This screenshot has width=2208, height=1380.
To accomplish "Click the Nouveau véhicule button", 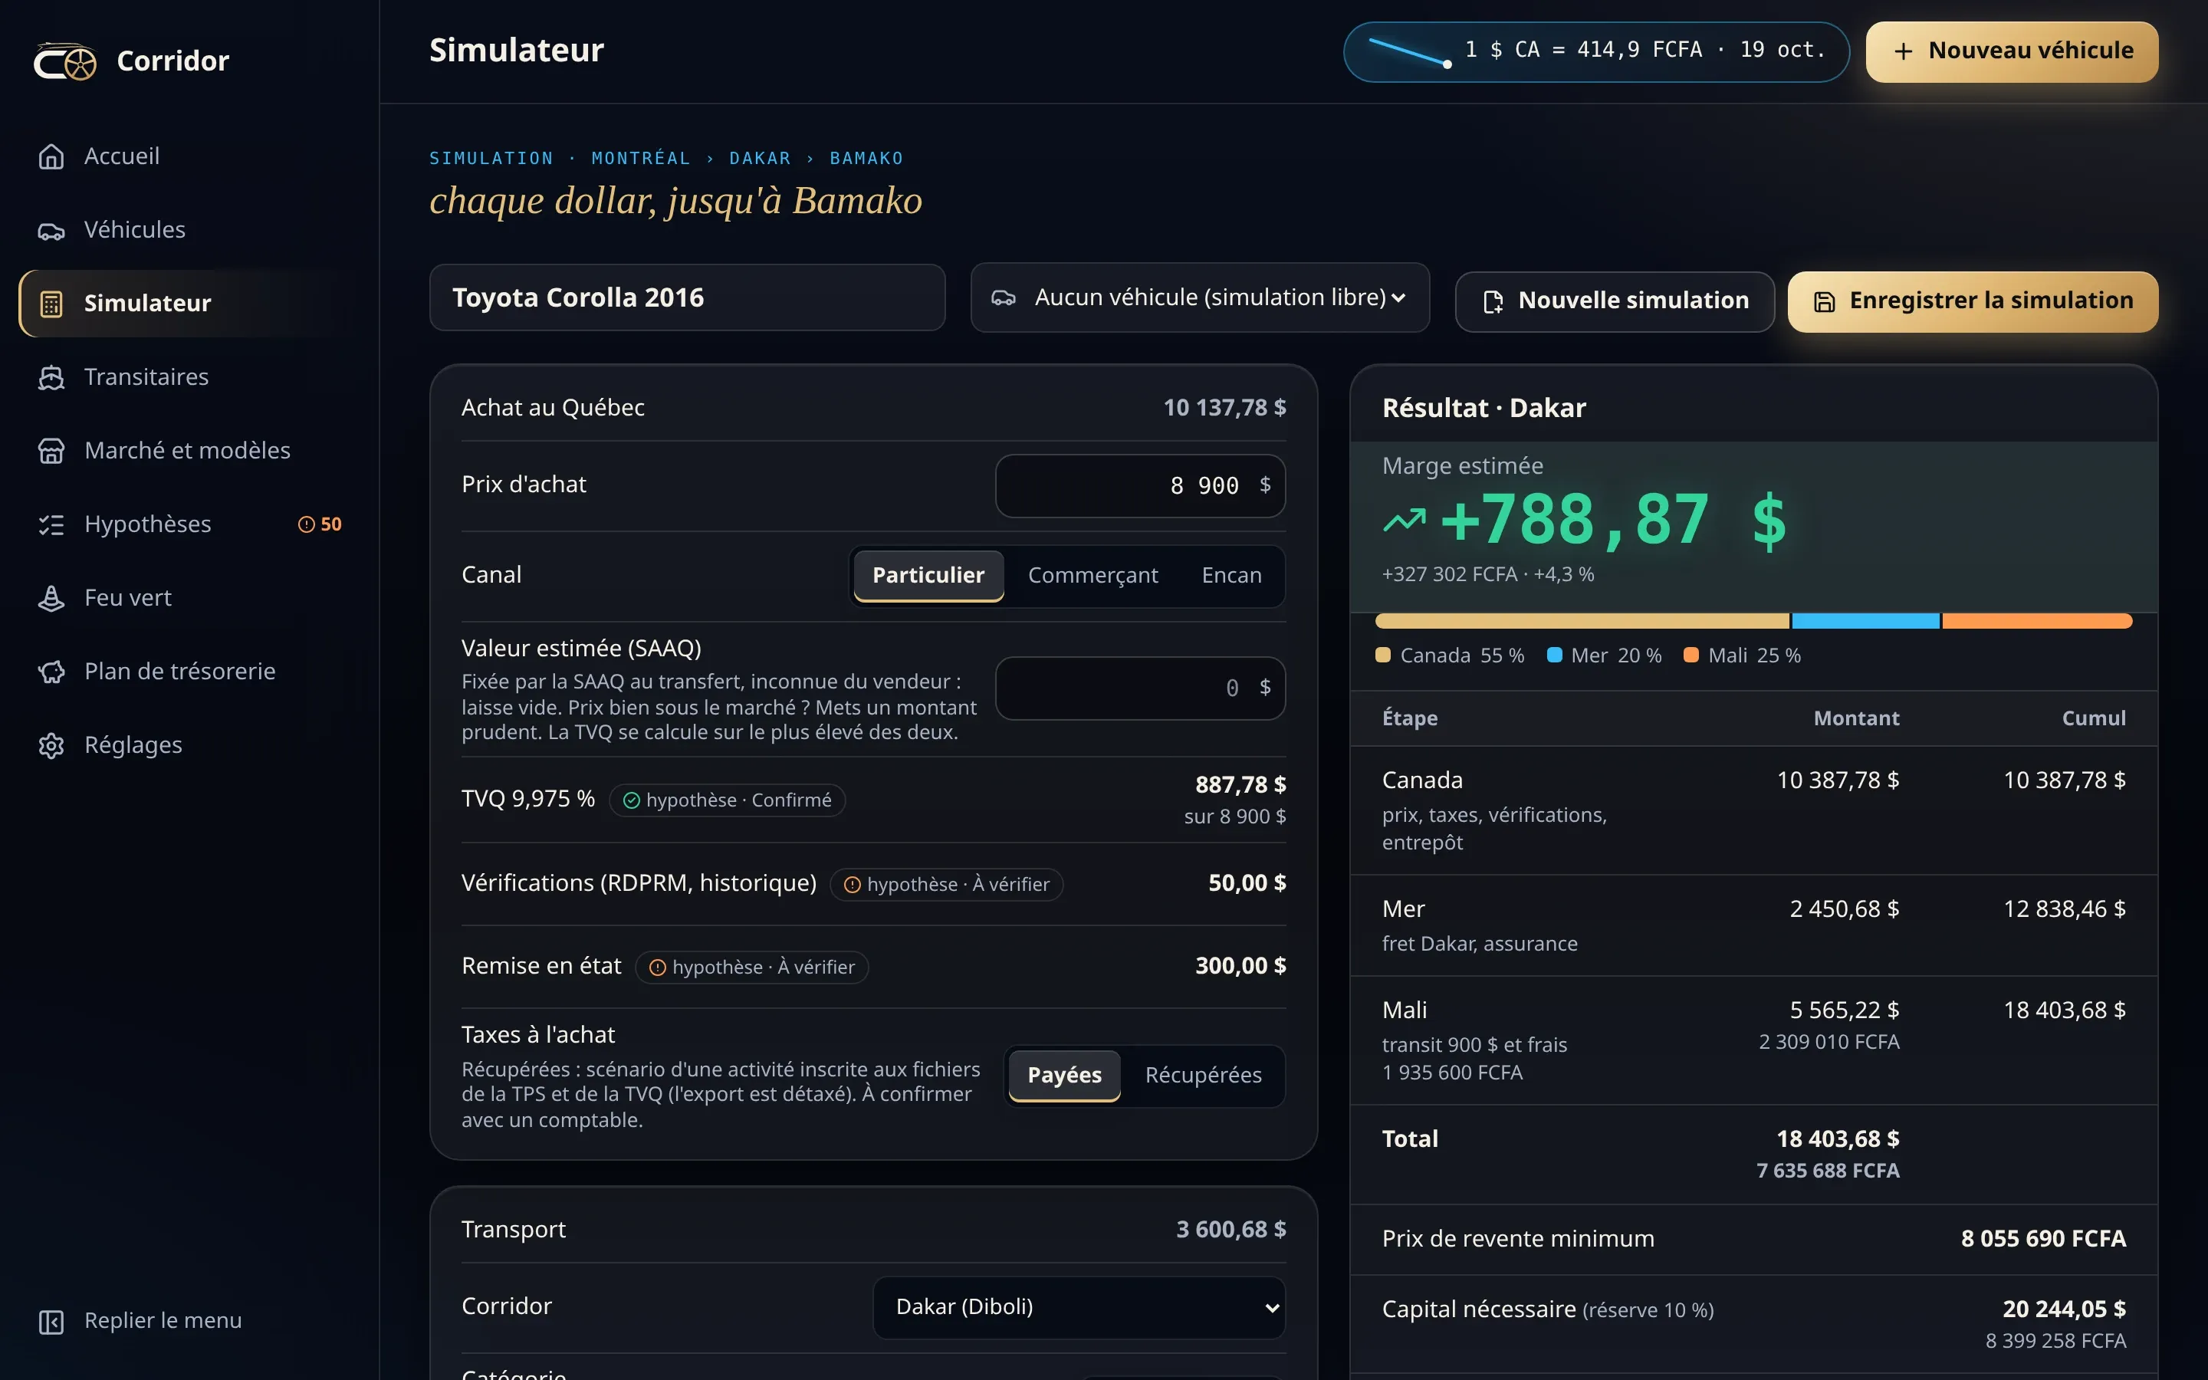I will pos(2012,51).
